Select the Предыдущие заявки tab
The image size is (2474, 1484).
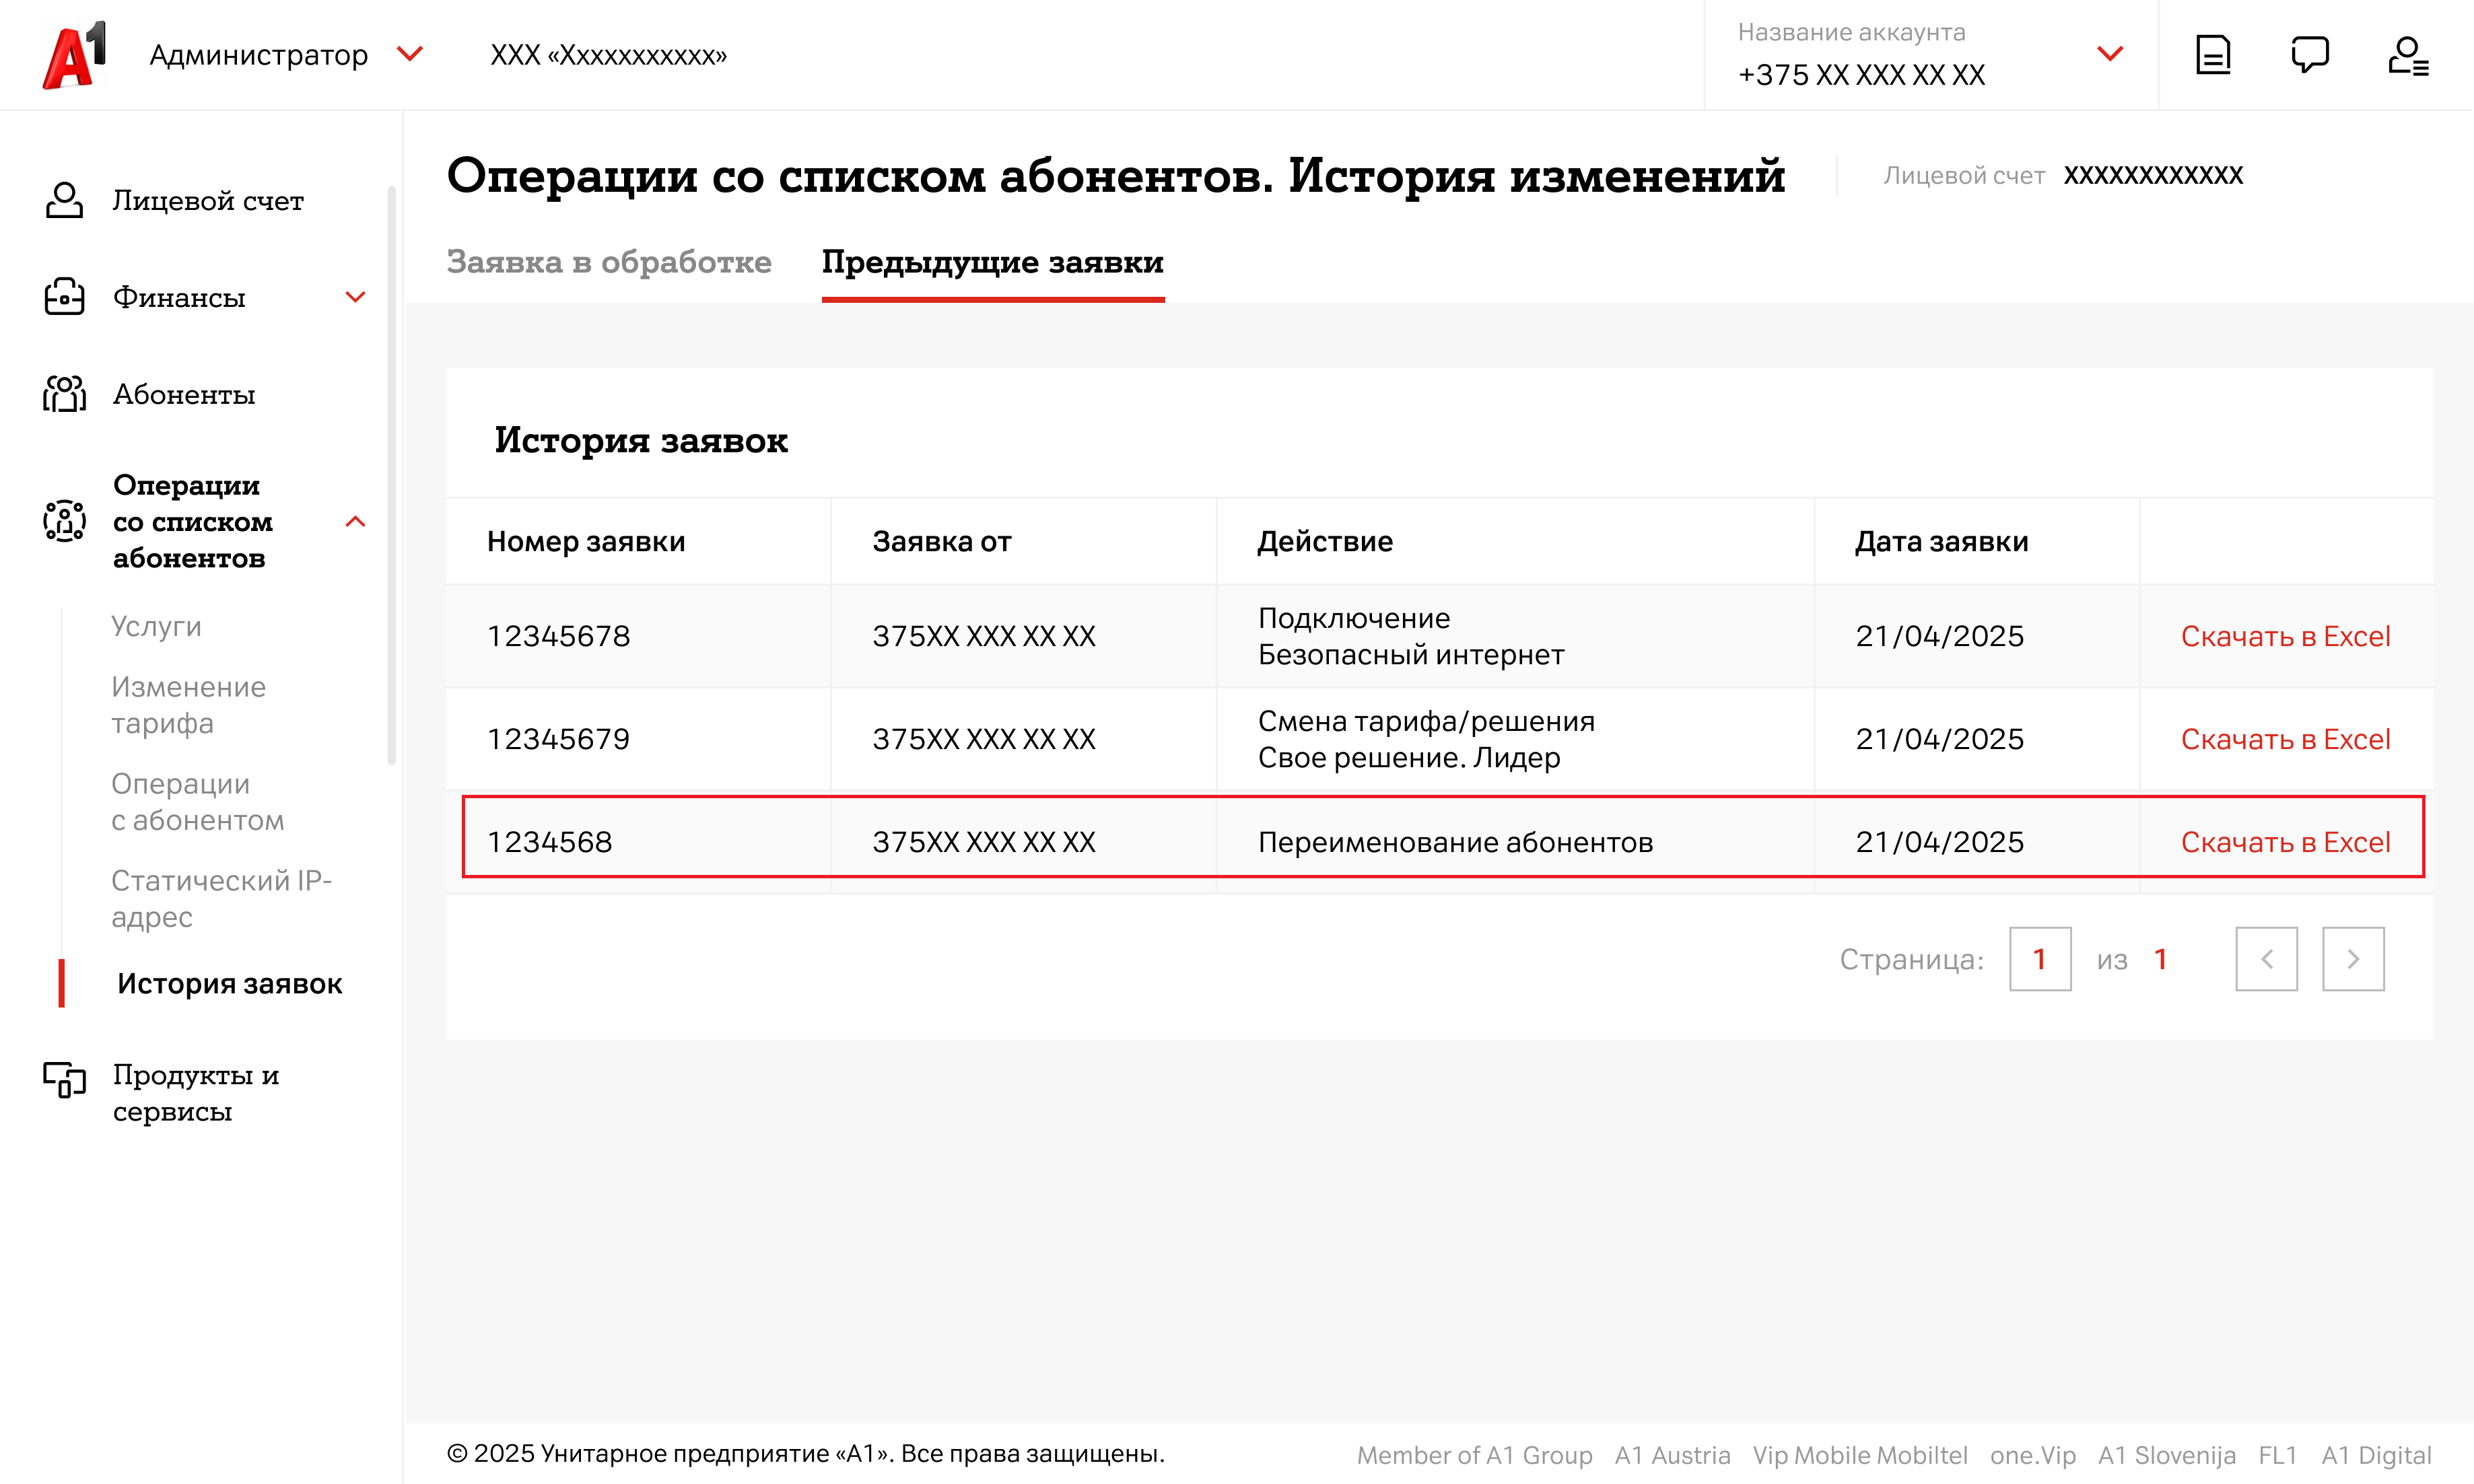point(992,262)
